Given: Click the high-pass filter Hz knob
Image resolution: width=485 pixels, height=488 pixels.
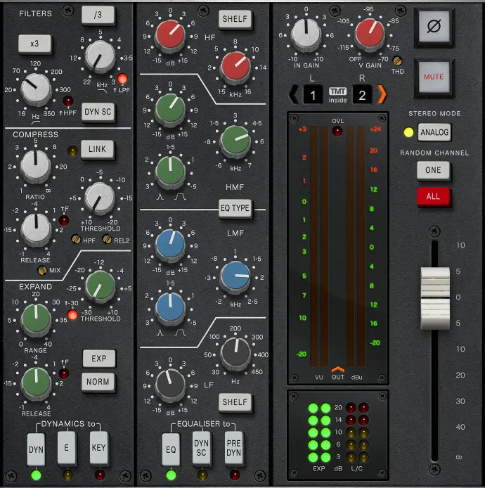Looking at the screenshot, I should click(36, 89).
